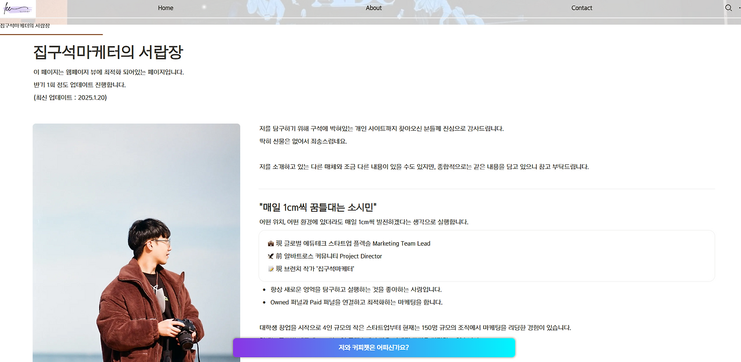Click the sentence starting 저를 소개하고 있는 다른 매체와
The height and width of the screenshot is (362, 741).
coord(424,167)
